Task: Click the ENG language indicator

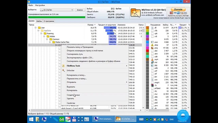Action: 172,119
